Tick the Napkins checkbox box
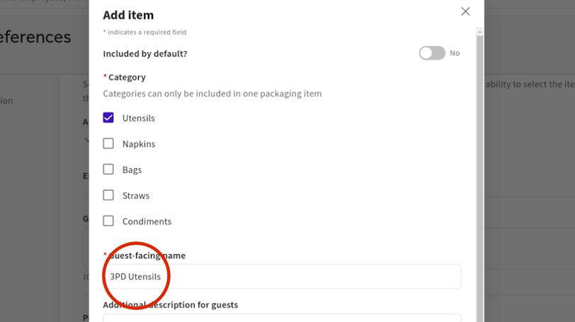 [108, 144]
